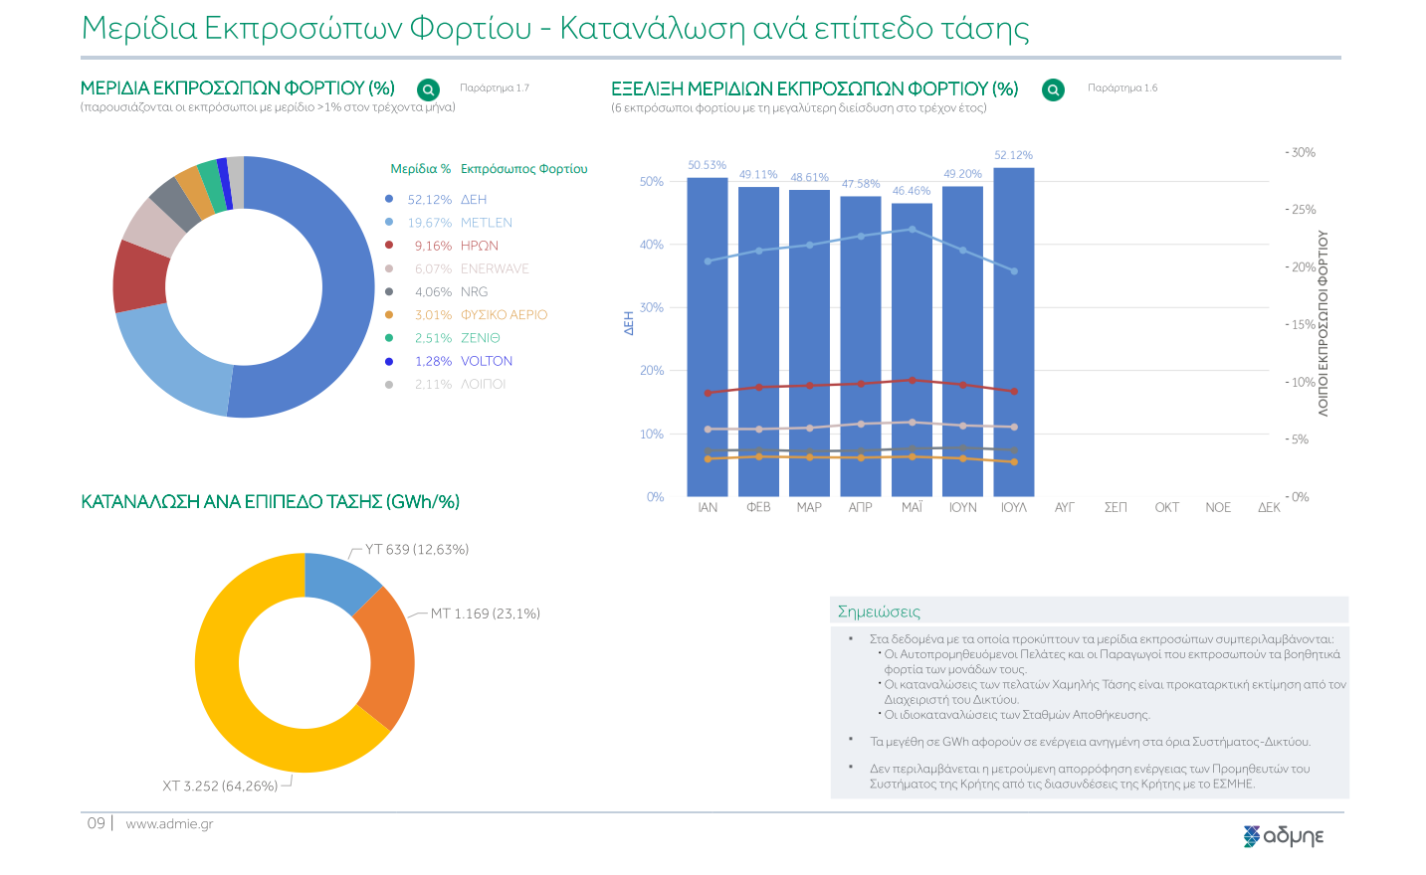The height and width of the screenshot is (875, 1426).
Task: Click the 49.11% label above the ΦΕΒ bar
Action: click(x=758, y=175)
